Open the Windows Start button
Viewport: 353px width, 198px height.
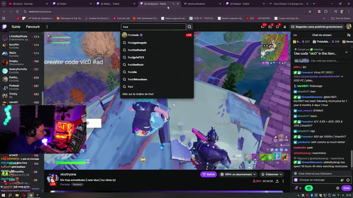click(3, 195)
